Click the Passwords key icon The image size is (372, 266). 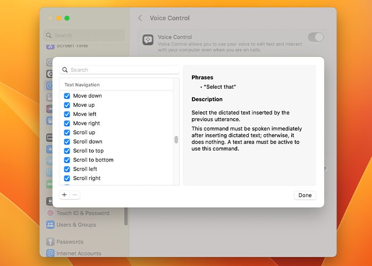(x=50, y=242)
